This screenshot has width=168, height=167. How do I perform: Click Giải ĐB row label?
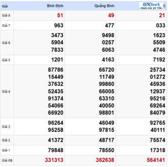click(7, 160)
